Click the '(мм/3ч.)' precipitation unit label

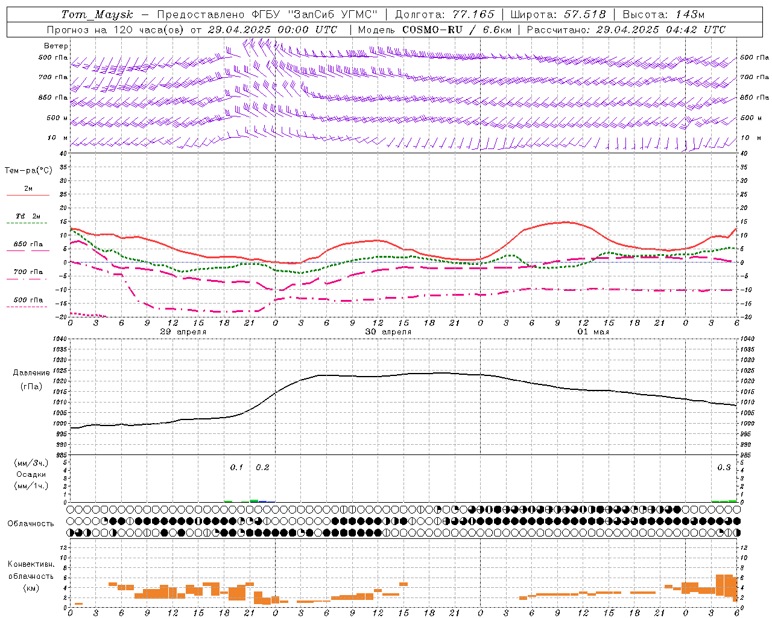(x=31, y=463)
